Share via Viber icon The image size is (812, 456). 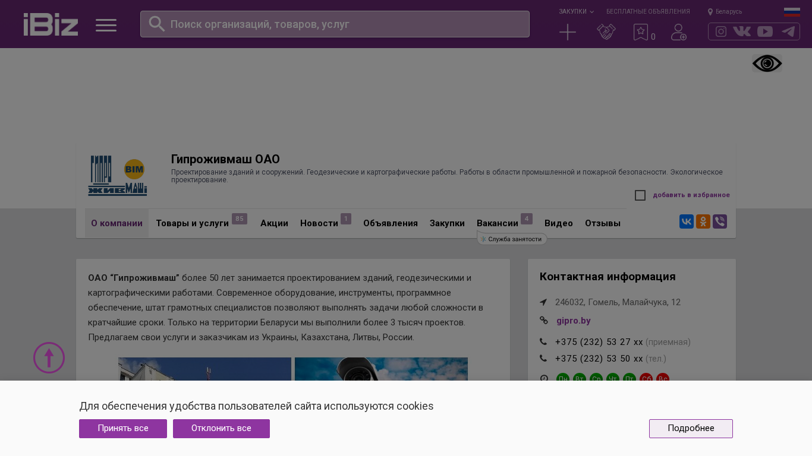click(720, 221)
